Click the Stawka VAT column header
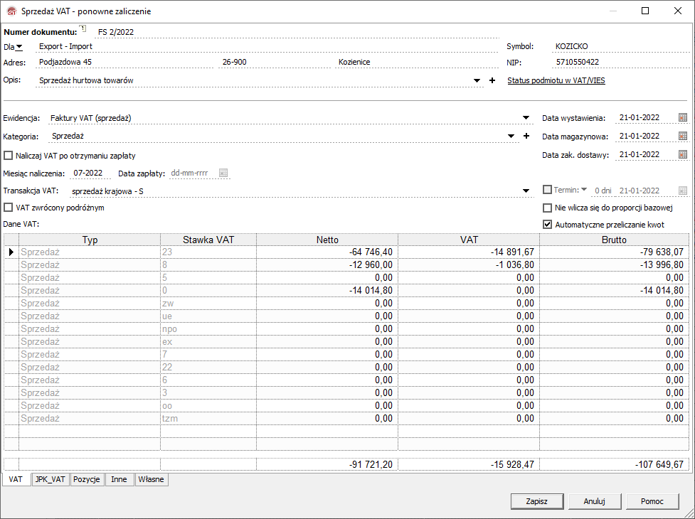The width and height of the screenshot is (695, 519). point(208,240)
